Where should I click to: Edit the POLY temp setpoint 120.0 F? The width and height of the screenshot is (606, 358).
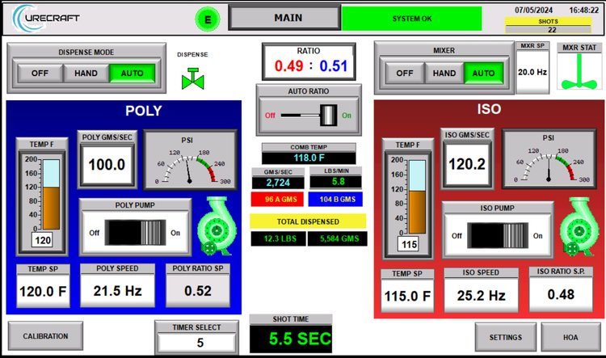(43, 291)
